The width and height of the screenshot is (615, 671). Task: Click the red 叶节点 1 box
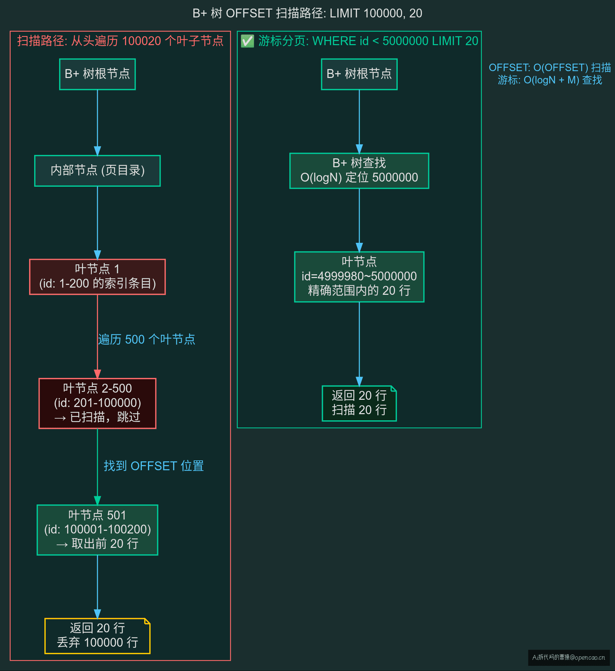click(97, 277)
